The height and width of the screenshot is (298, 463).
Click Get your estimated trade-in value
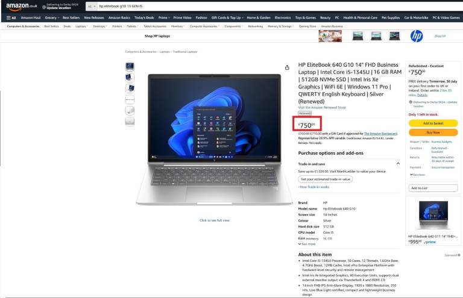point(326,179)
